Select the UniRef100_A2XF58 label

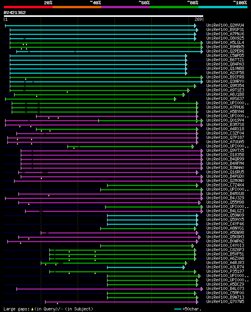225,73
